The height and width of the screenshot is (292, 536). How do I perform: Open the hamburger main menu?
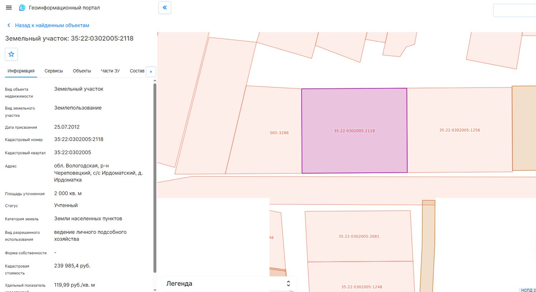[9, 8]
